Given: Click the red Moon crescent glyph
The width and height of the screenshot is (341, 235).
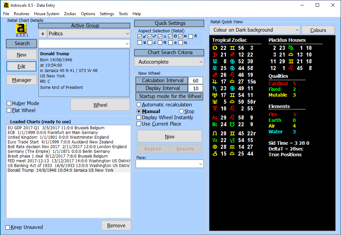Looking at the screenshot, I should click(215, 55).
